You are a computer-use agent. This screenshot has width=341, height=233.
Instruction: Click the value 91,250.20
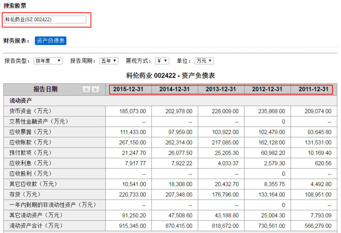point(134,215)
